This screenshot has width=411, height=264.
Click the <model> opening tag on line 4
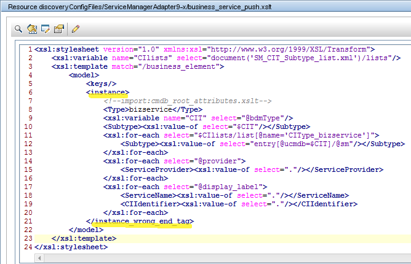[x=84, y=75]
